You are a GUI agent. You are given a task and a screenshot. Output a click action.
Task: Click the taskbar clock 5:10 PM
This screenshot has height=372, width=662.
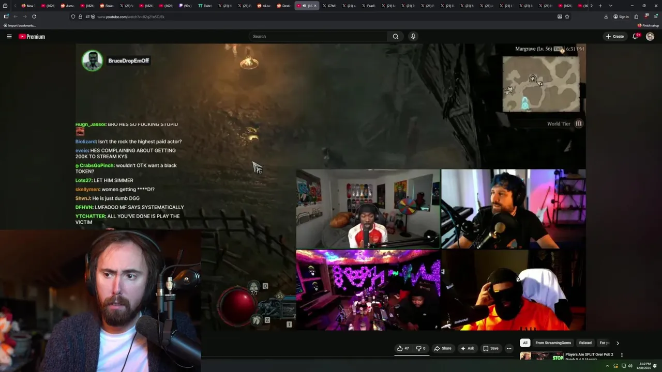(x=644, y=366)
